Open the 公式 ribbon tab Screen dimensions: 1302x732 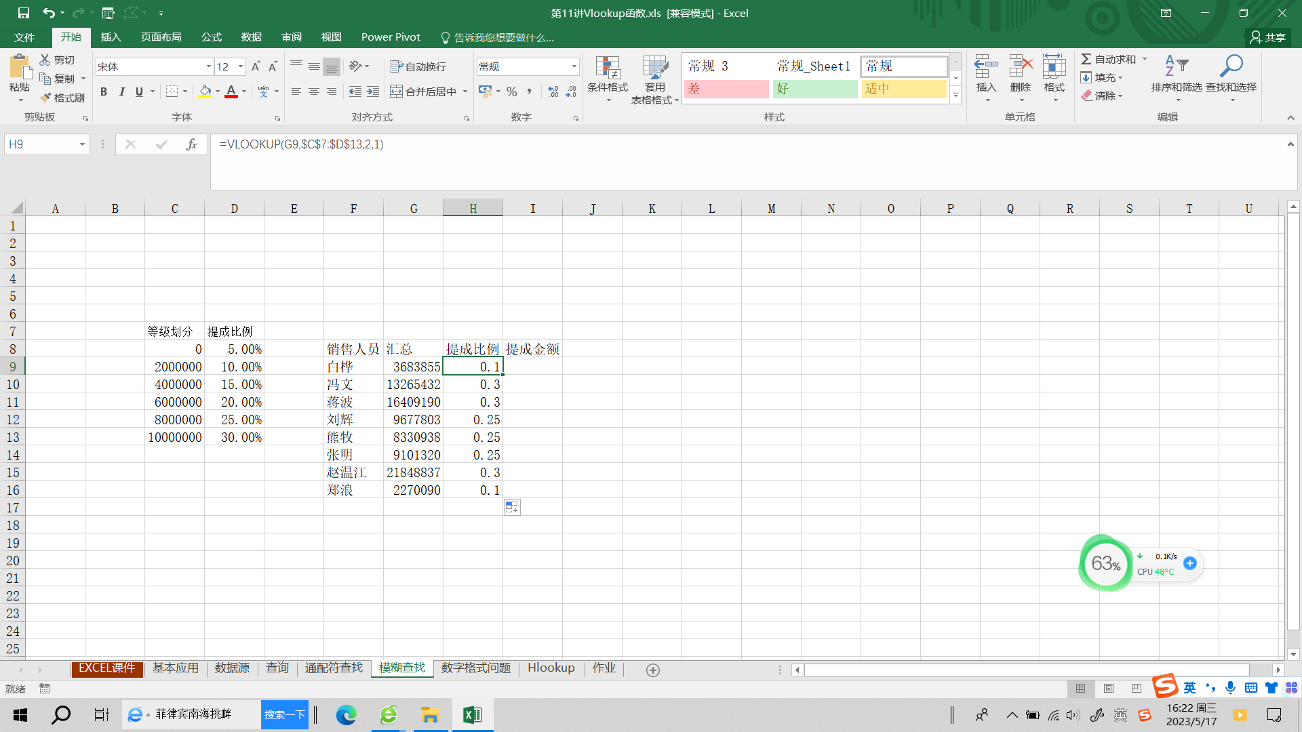[211, 37]
